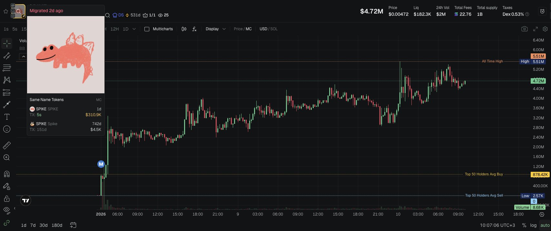Expand the Display dropdown
The height and width of the screenshot is (231, 551).
click(x=215, y=29)
